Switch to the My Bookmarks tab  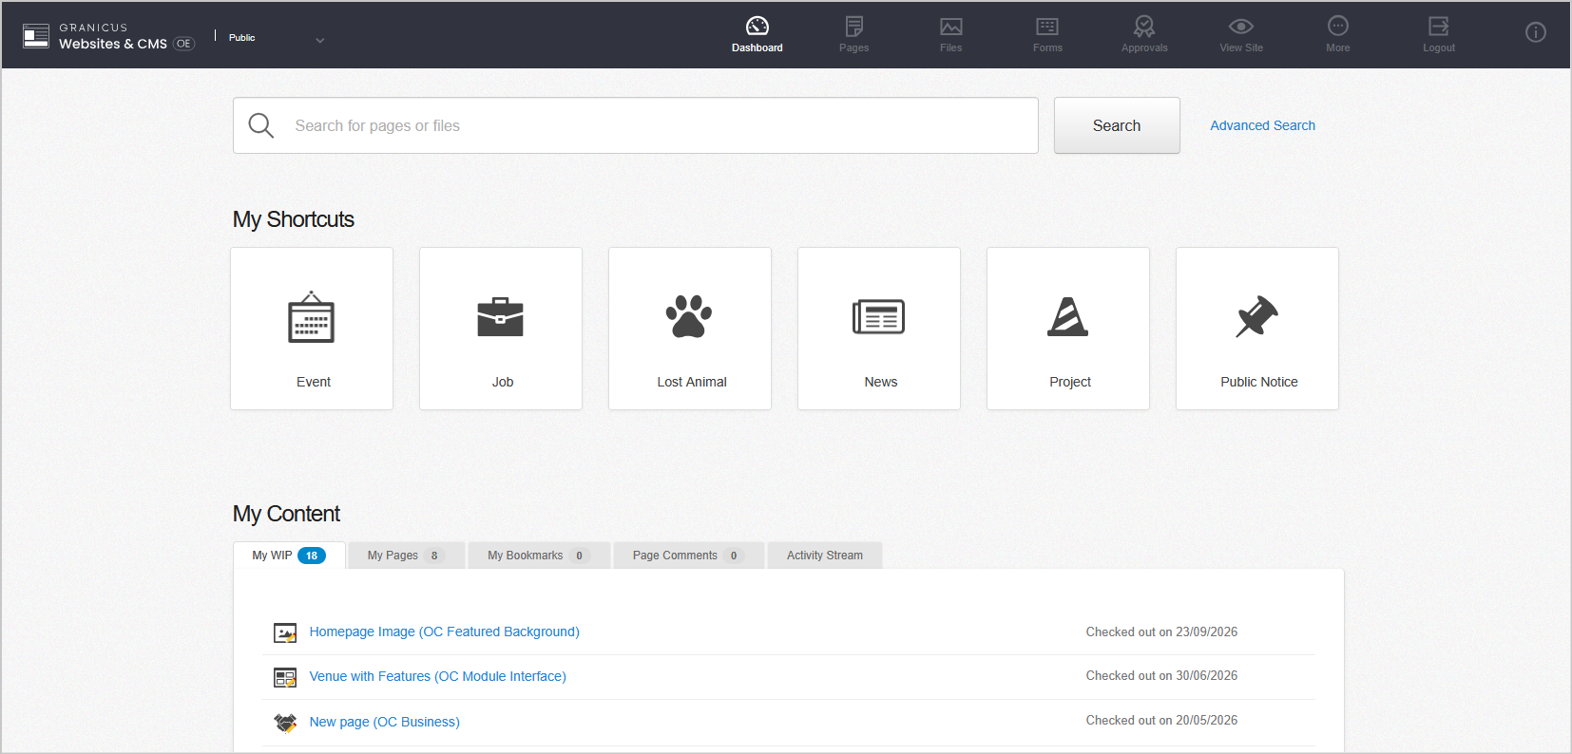[539, 556]
